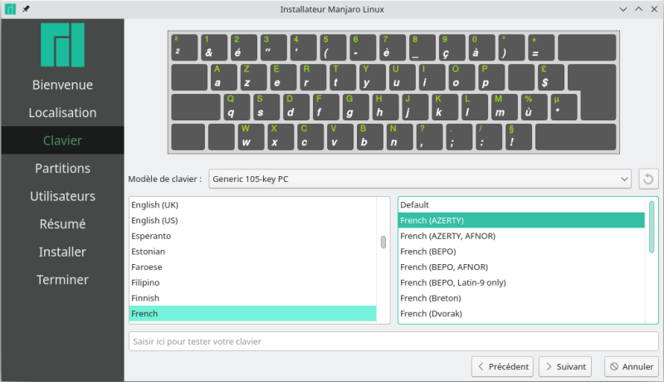Click the Z key beside A in preview
Screen dimensions: 664x382
click(x=254, y=77)
